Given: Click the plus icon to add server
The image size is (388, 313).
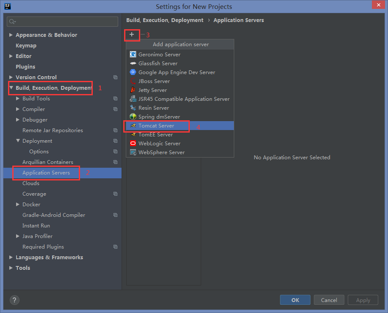Looking at the screenshot, I should coord(132,34).
